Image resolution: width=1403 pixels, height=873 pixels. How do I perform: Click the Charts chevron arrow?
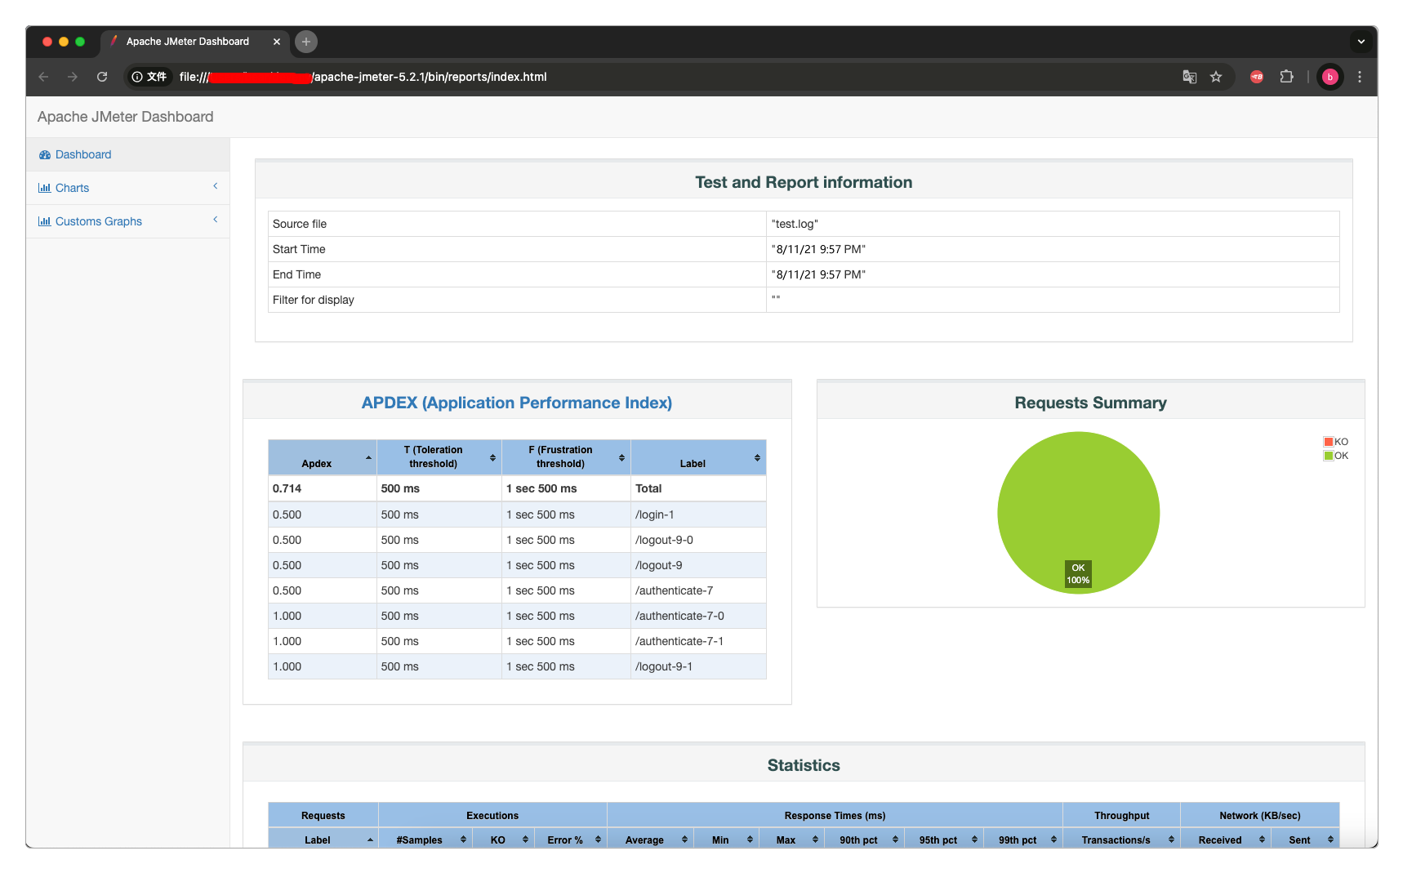(x=216, y=186)
